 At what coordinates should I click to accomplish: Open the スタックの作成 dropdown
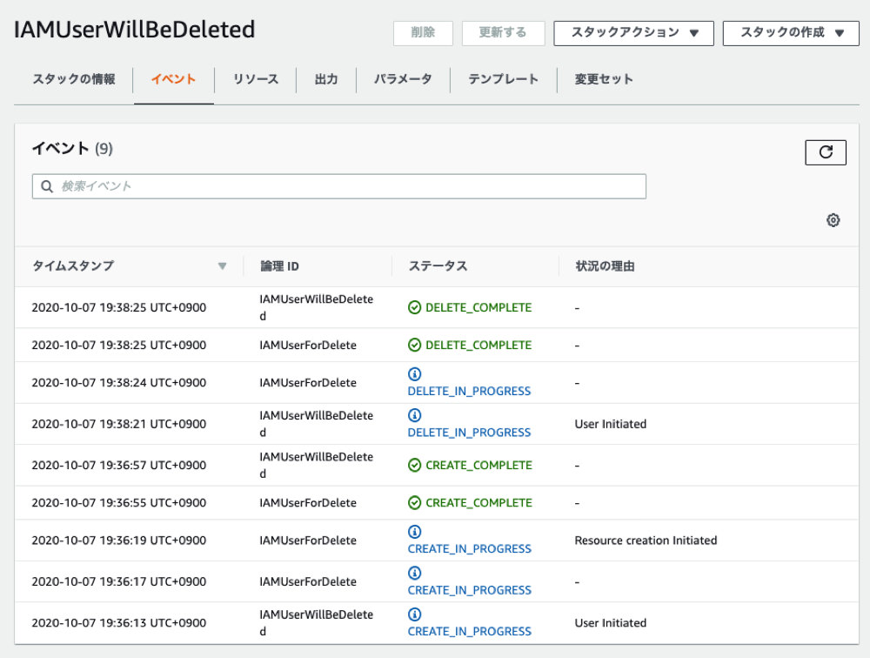click(790, 33)
